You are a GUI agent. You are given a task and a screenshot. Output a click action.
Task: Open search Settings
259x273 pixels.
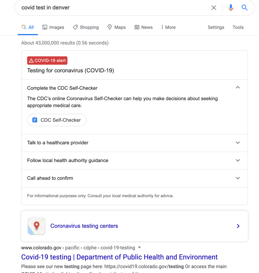(216, 27)
